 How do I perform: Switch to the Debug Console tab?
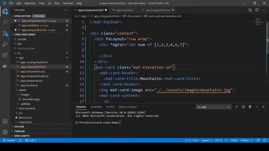coord(128,107)
